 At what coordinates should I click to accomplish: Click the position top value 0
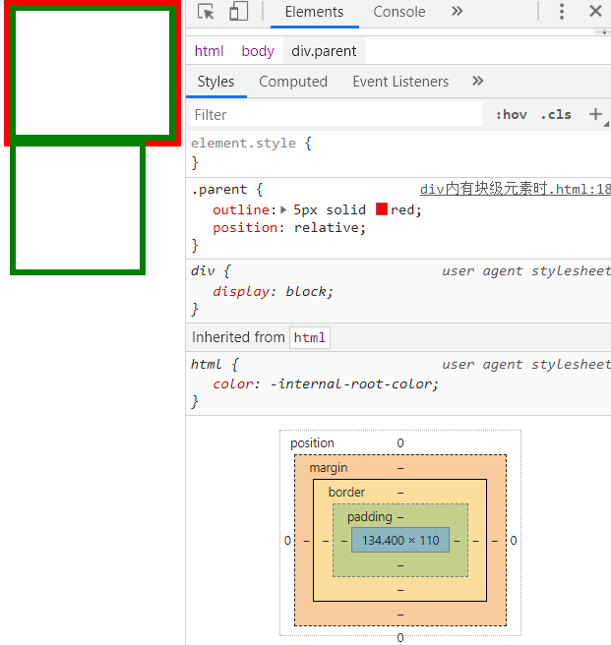click(x=400, y=443)
